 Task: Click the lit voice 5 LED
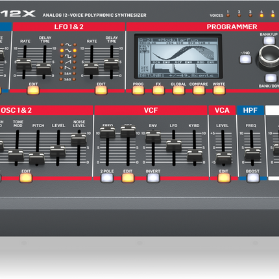point(273,16)
